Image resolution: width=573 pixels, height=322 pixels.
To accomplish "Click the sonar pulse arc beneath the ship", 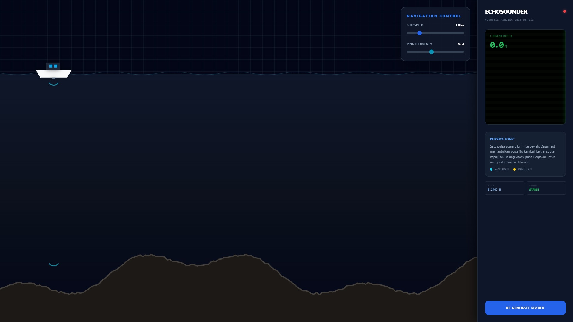I will click(x=54, y=84).
